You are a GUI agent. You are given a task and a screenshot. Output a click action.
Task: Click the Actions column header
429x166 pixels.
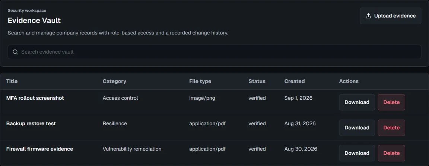(349, 81)
